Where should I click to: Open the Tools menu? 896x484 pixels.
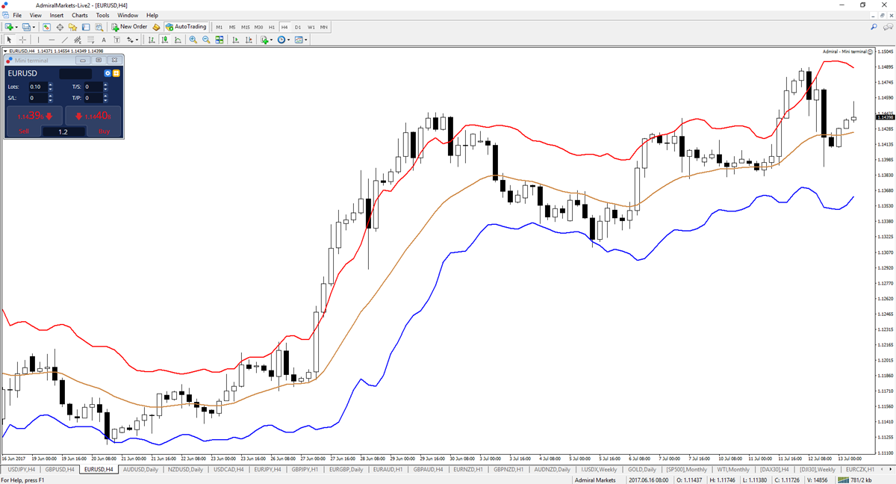(x=102, y=15)
